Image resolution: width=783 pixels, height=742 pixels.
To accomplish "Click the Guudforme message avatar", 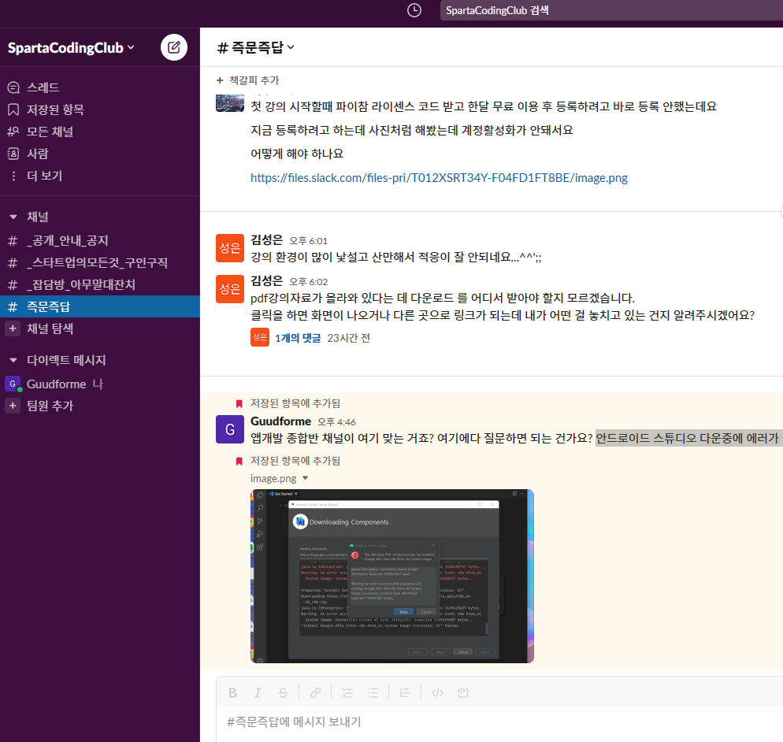I will pos(230,429).
